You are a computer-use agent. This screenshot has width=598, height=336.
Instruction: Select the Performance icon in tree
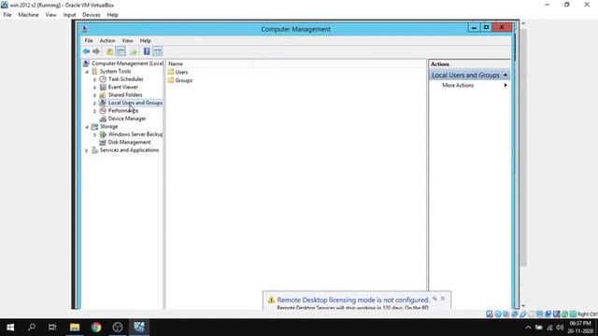coord(103,111)
